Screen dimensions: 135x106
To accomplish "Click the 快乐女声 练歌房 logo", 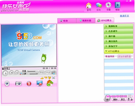I will tap(16, 7).
